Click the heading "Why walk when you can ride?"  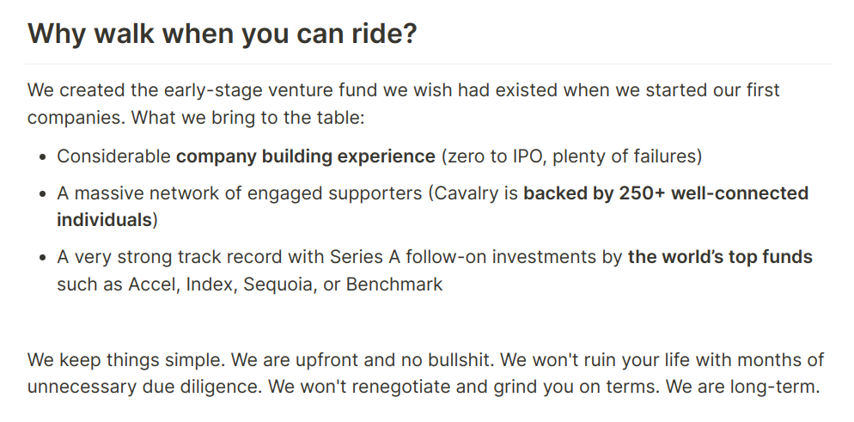coord(223,34)
